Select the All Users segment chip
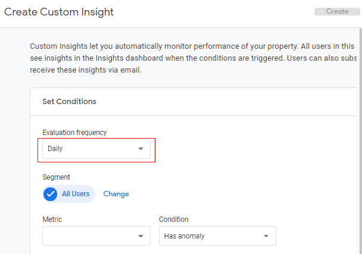The height and width of the screenshot is (254, 362). [68, 194]
